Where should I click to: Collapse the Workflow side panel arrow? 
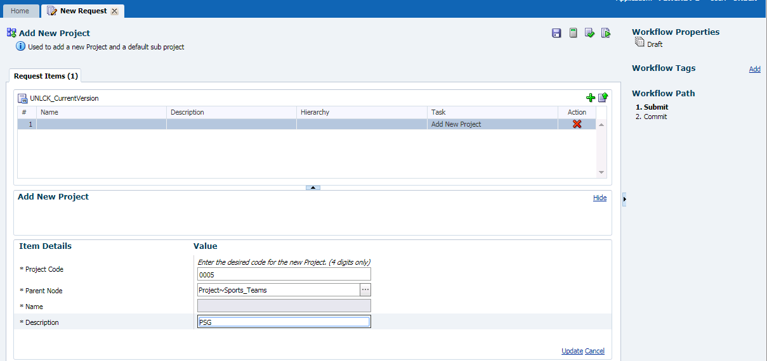(x=624, y=199)
